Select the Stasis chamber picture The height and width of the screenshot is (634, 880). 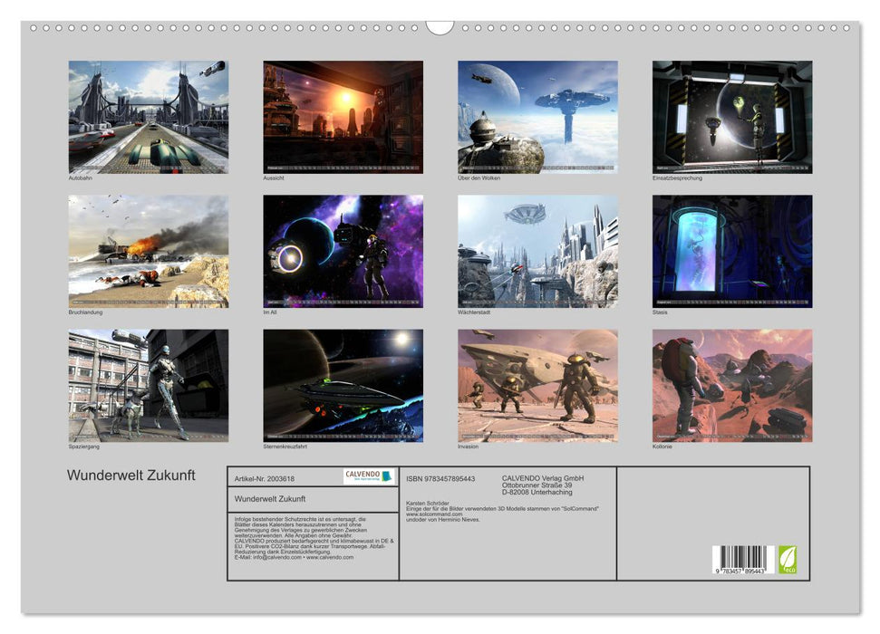click(x=732, y=251)
